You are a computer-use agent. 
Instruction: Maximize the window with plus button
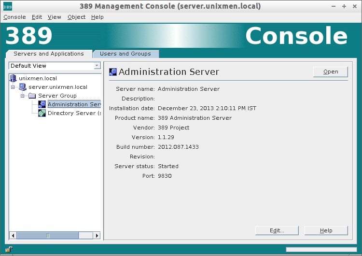(344, 6)
